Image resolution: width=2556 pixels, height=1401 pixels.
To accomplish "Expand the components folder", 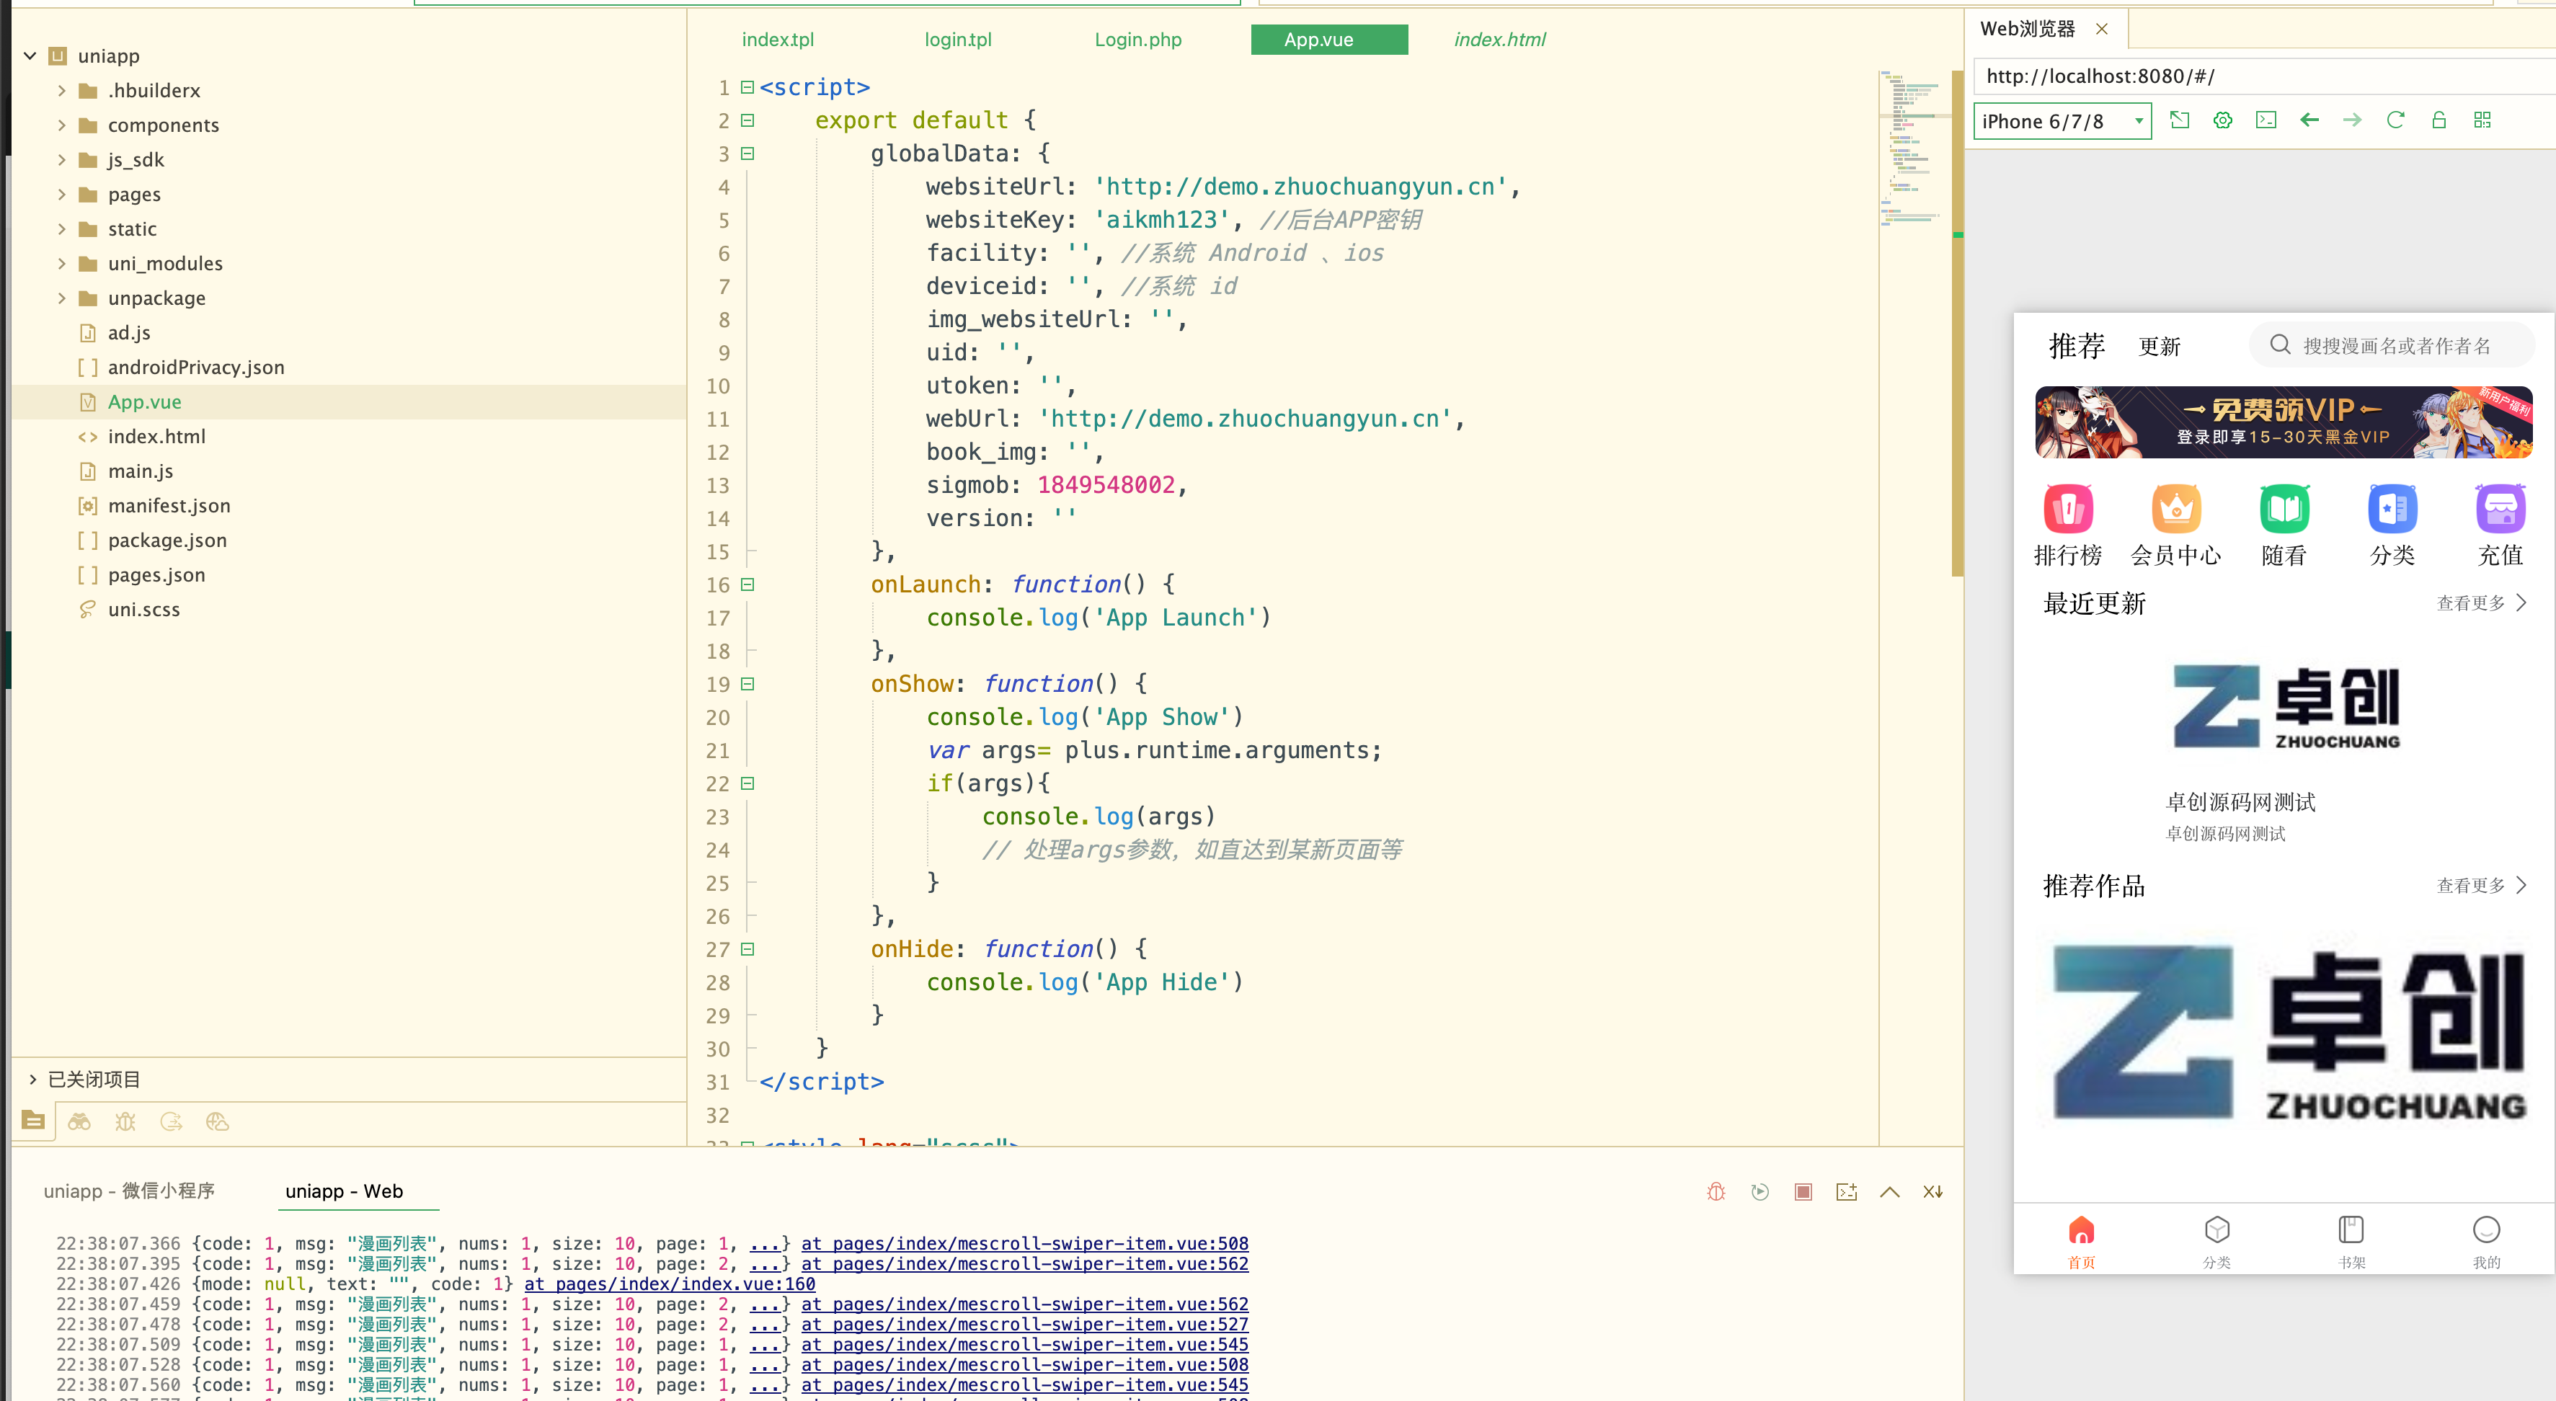I will point(61,125).
